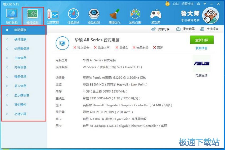
Task: Click the 鲁大师 avatar portrait
Action: click(x=210, y=16)
